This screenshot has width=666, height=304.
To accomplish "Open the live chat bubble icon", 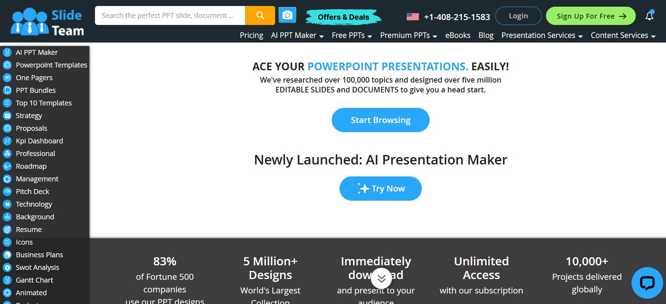I will [647, 283].
